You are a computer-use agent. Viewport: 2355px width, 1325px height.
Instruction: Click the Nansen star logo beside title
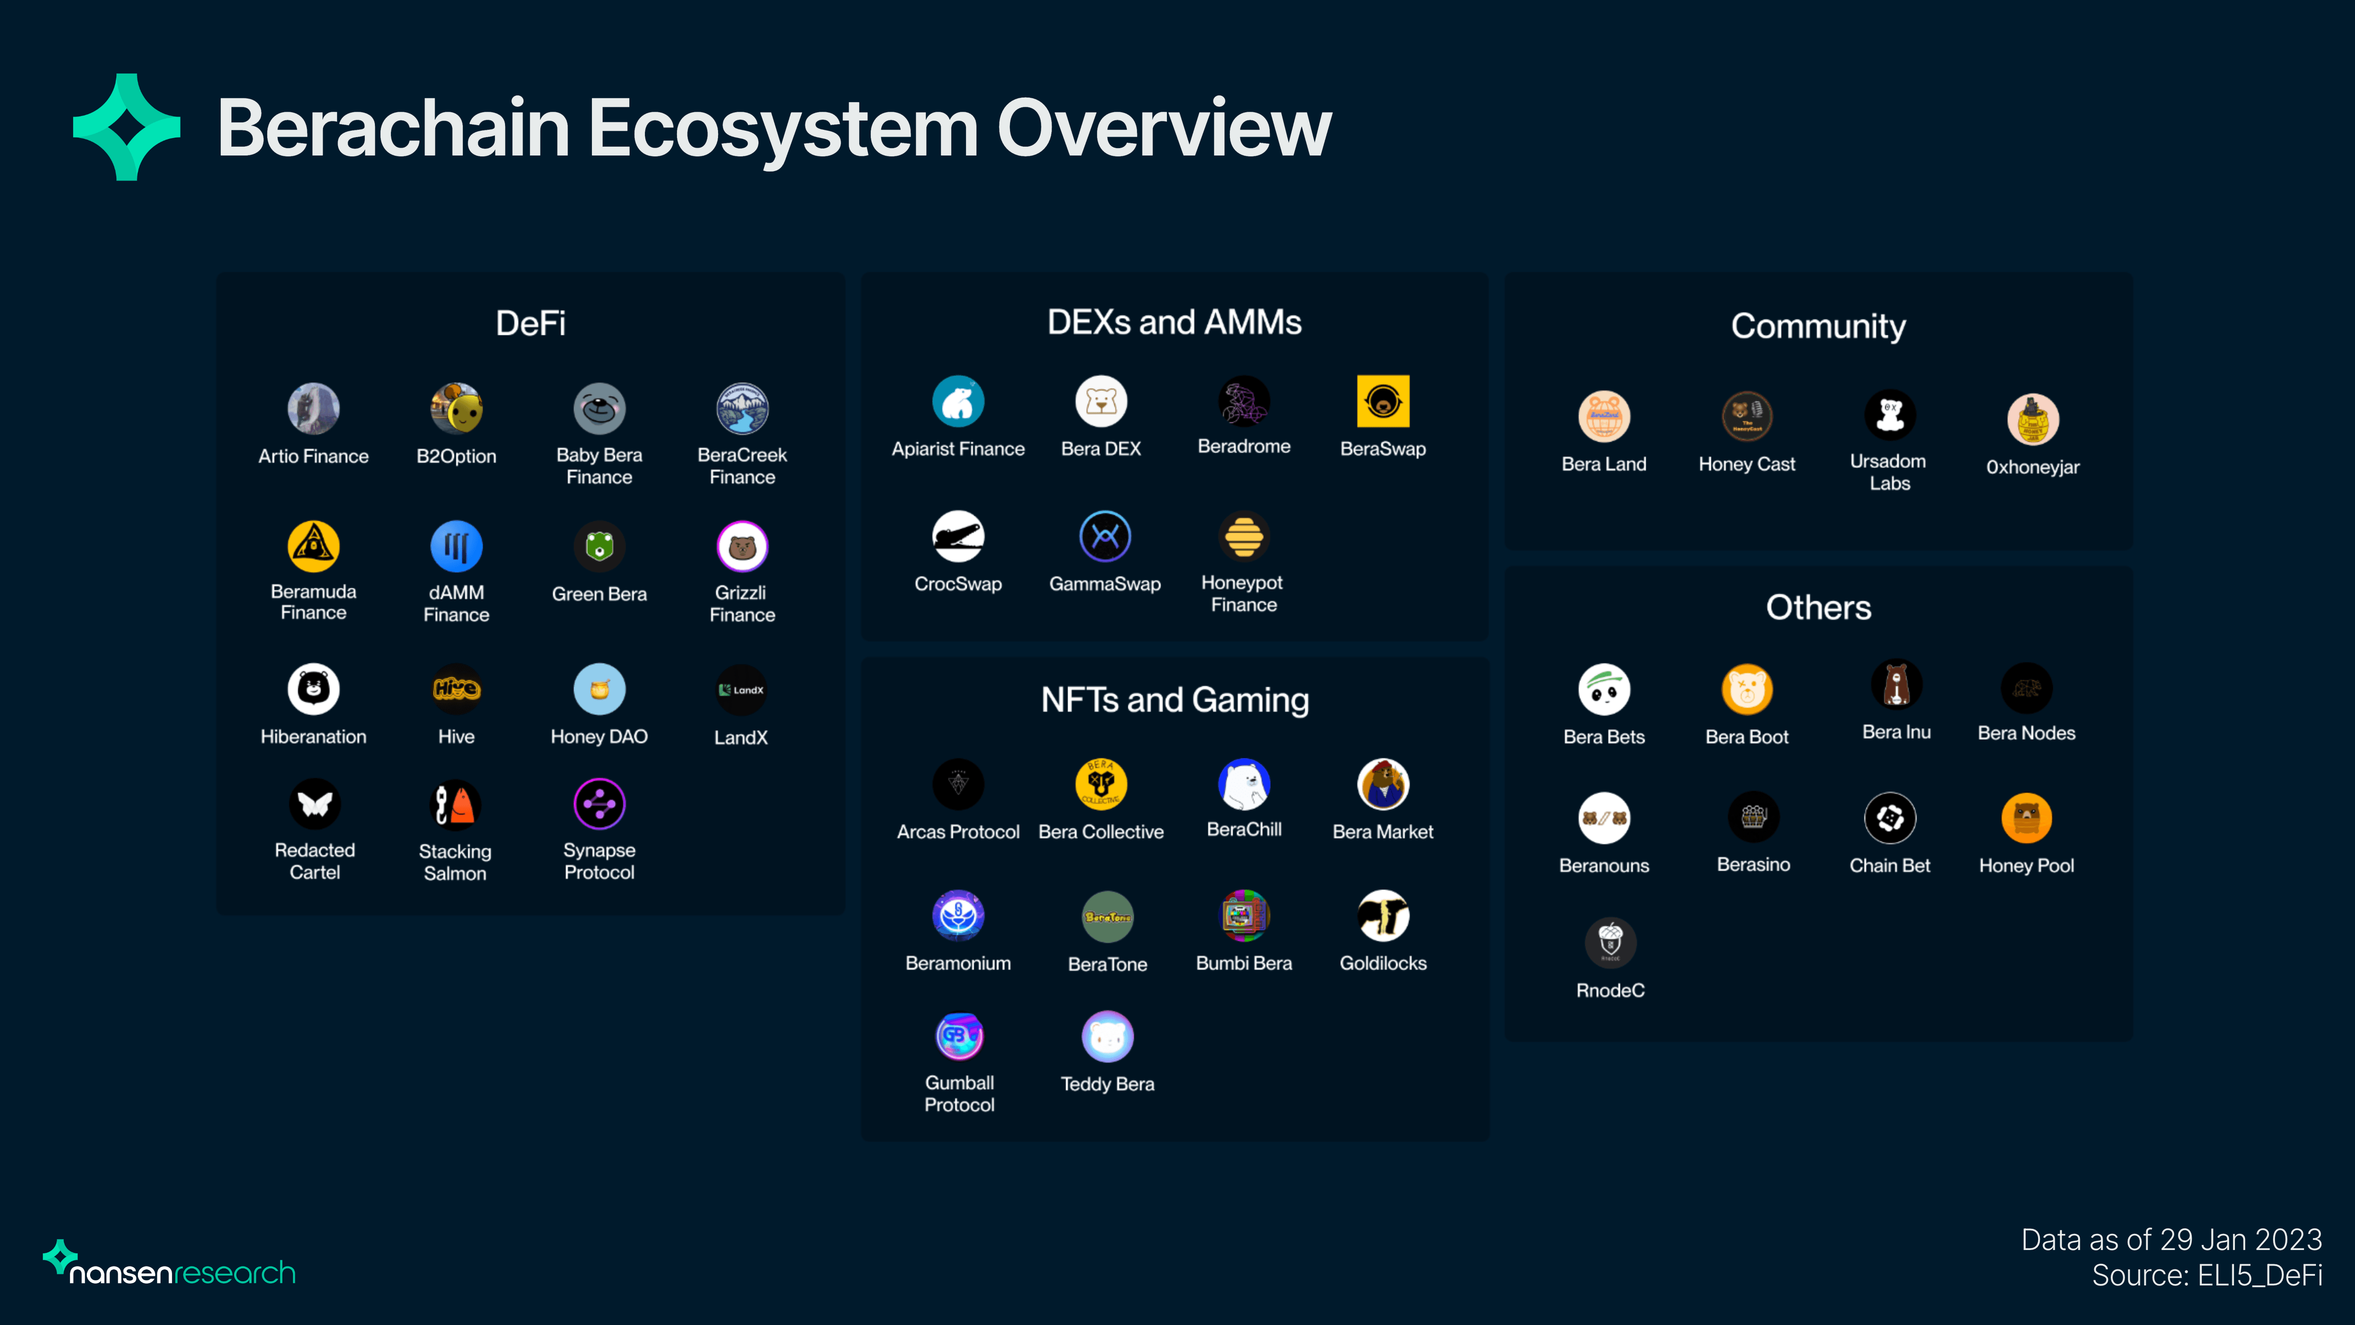(126, 127)
